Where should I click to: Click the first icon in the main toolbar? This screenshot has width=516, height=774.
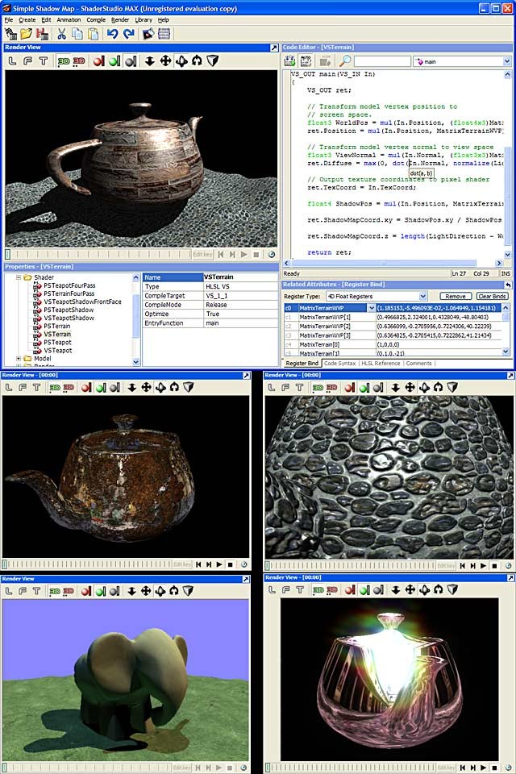click(10, 34)
